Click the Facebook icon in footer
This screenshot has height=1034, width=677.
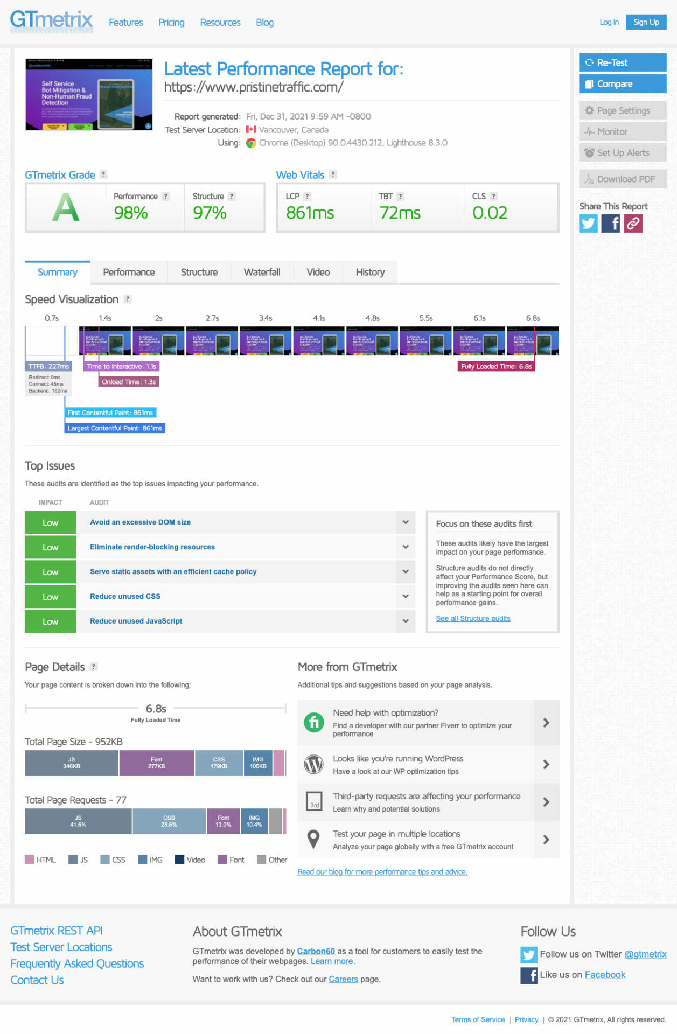point(529,975)
